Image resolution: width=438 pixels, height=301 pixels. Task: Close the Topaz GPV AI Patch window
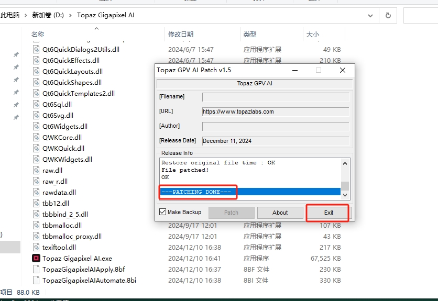[x=343, y=70]
